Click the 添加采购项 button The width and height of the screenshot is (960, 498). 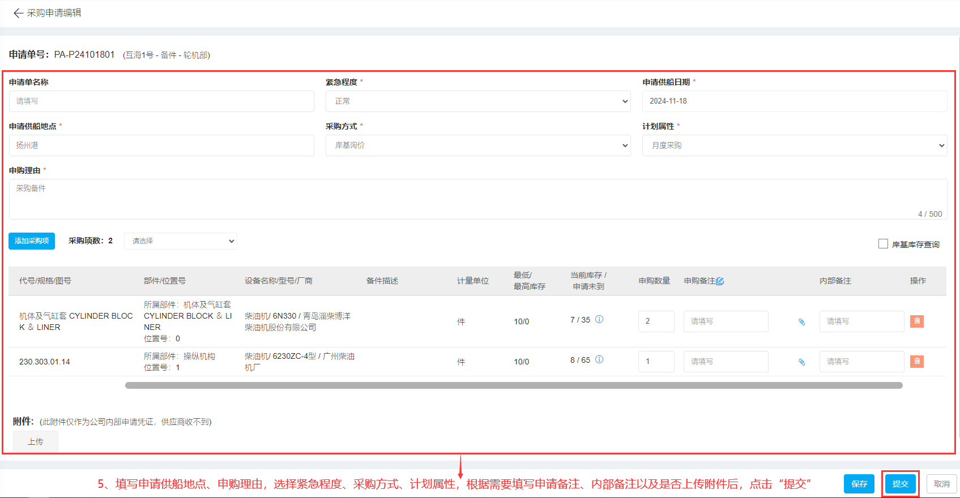pos(32,241)
